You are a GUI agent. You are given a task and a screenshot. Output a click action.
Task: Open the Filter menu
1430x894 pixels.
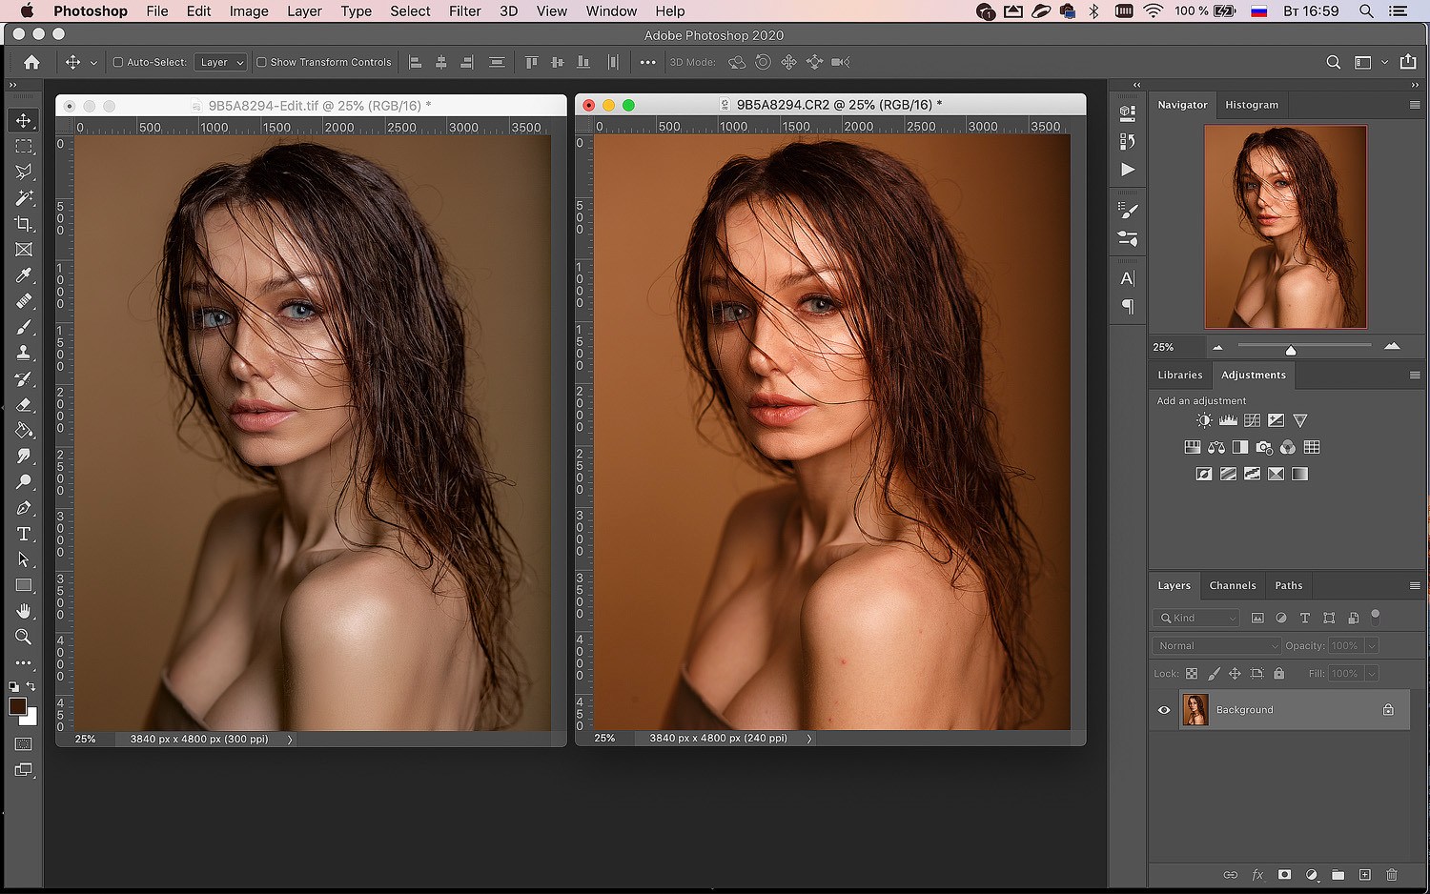point(465,11)
